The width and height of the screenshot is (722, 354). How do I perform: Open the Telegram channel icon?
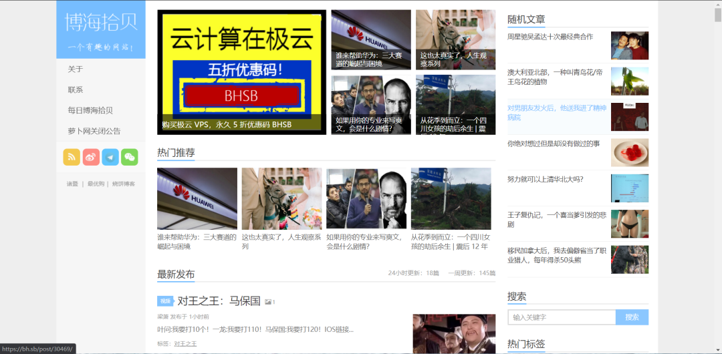[x=110, y=157]
